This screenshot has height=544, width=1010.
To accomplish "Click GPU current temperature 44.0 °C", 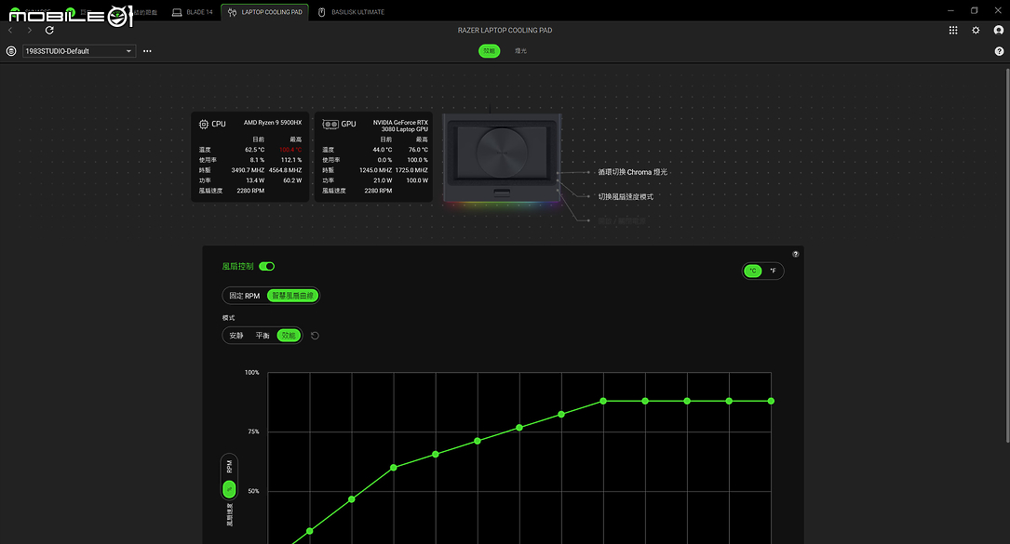I will pos(382,150).
